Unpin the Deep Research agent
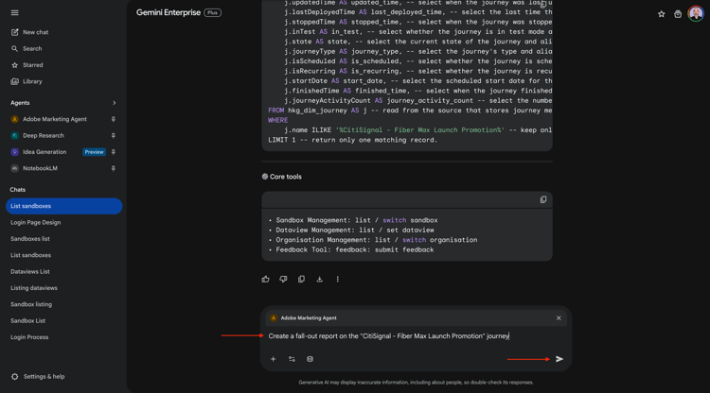 tap(114, 135)
